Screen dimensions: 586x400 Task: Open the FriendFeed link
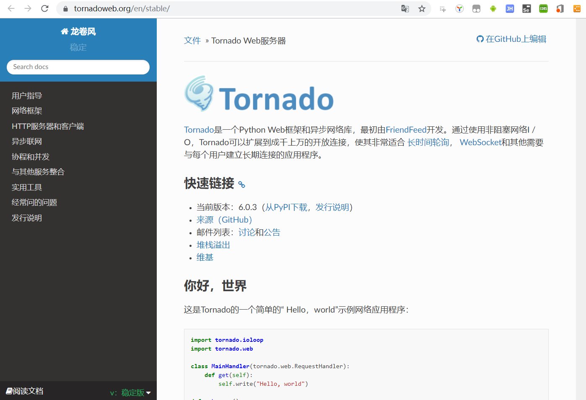pos(406,130)
